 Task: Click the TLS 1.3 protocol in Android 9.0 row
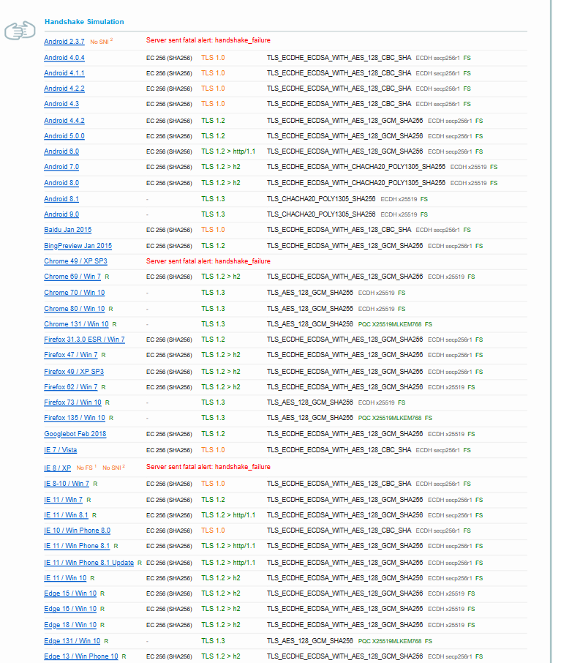coord(213,214)
